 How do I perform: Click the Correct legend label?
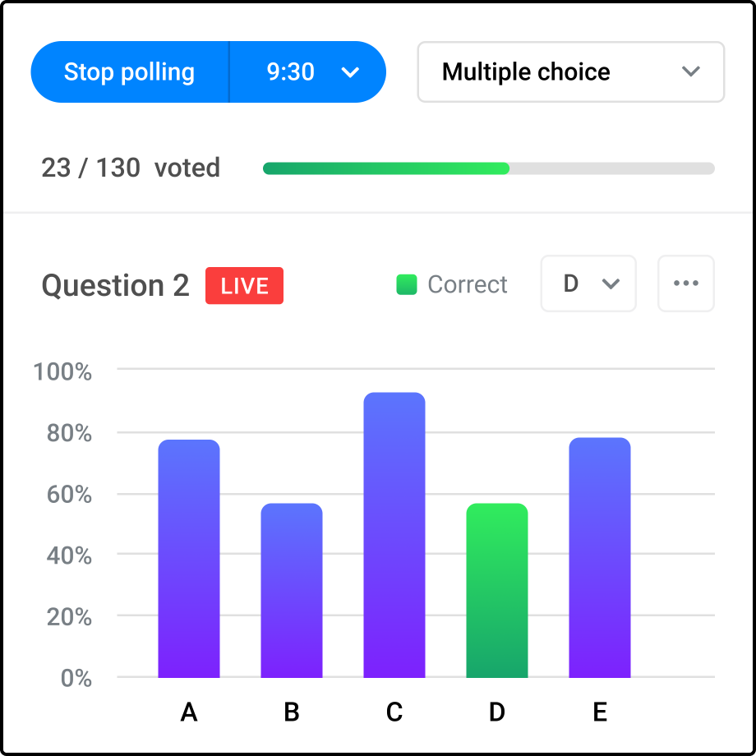[468, 285]
